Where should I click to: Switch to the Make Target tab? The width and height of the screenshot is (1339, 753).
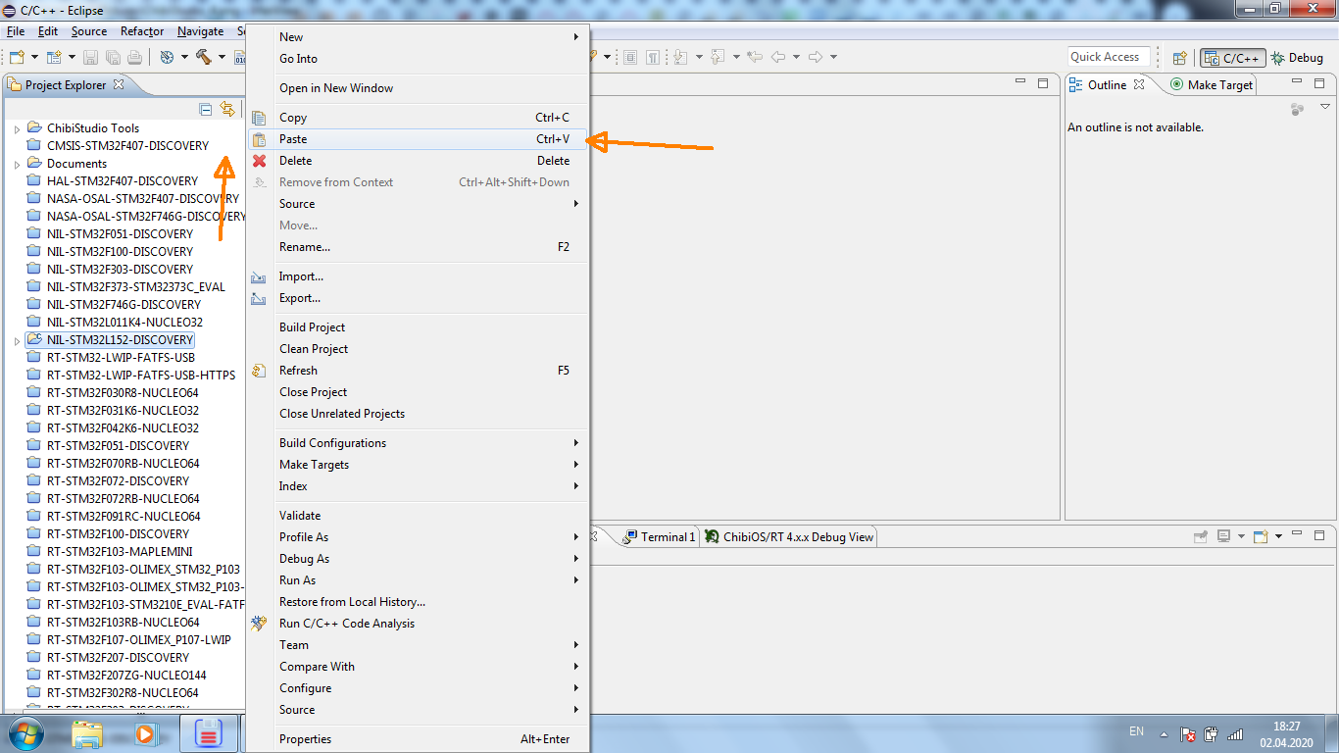pyautogui.click(x=1219, y=85)
